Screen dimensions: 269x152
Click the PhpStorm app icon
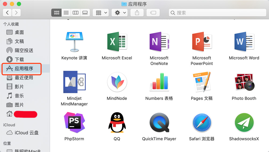click(x=74, y=122)
